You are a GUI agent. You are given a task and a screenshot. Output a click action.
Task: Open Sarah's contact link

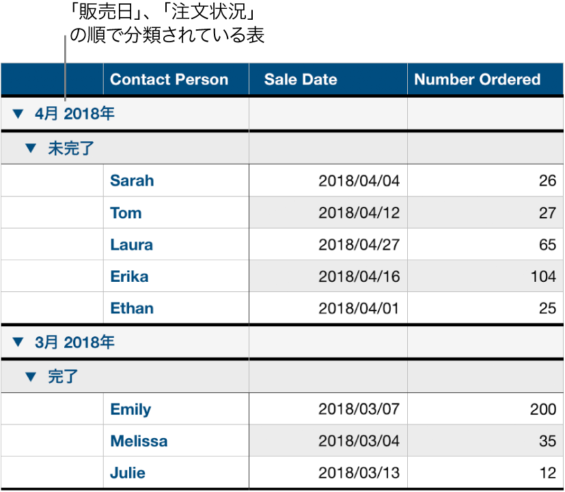tap(132, 180)
